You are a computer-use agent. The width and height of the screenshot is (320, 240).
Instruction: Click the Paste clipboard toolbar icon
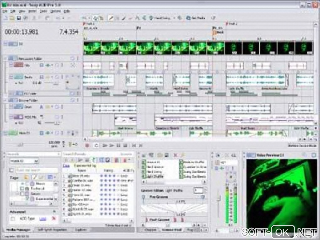[x=47, y=18]
